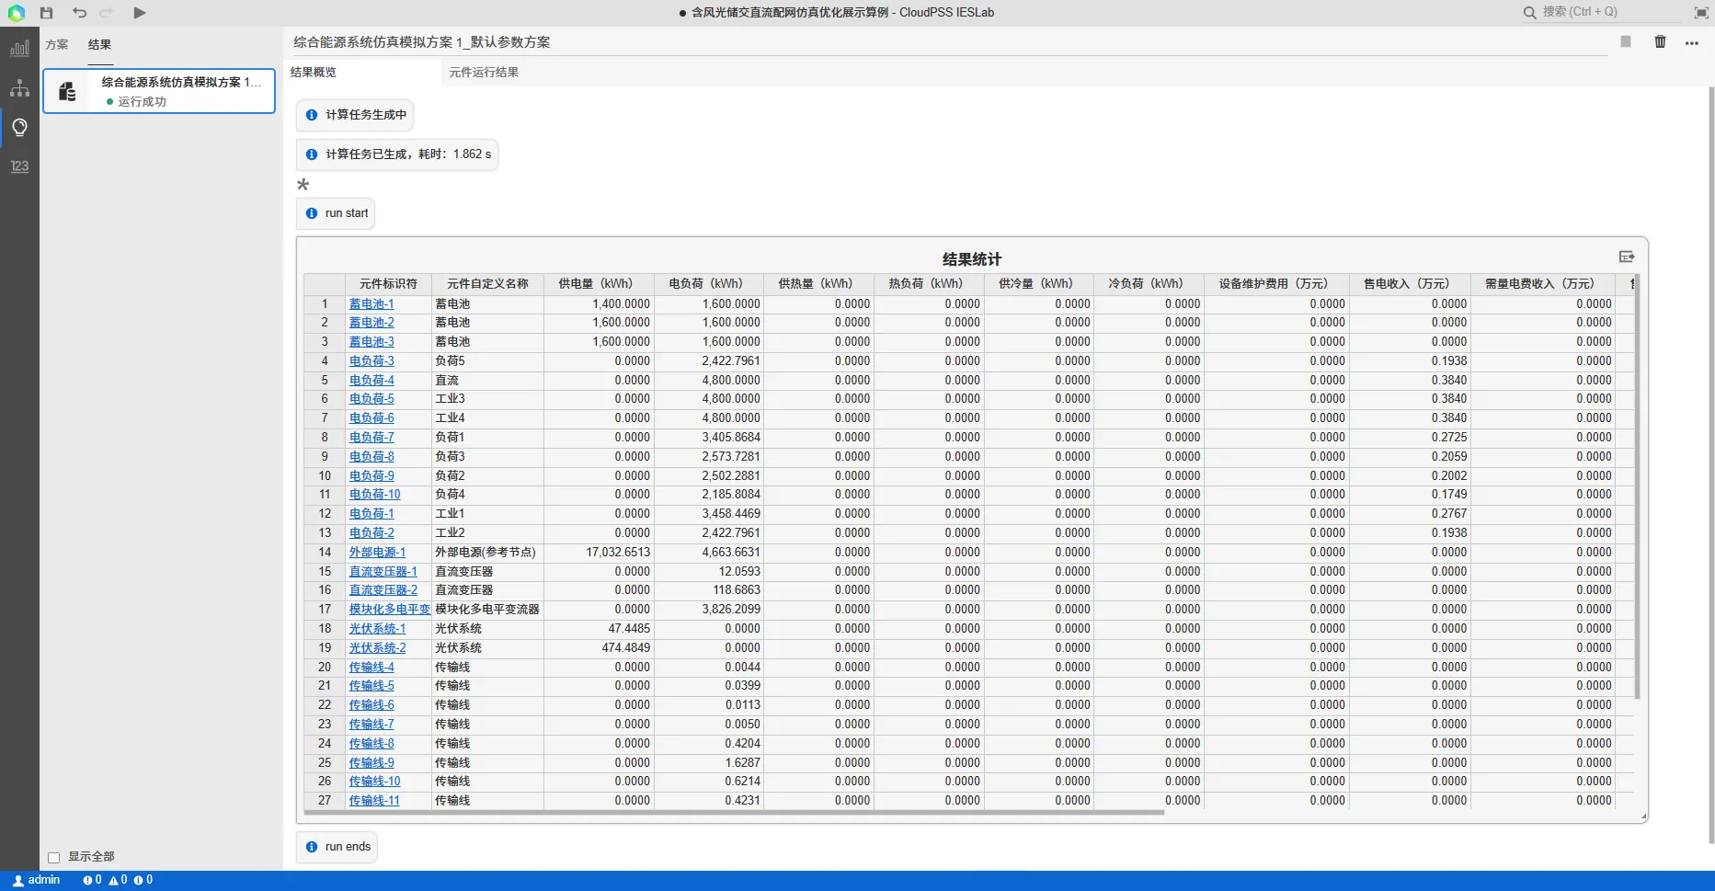Open the 传输线-11 link
Viewport: 1715px width, 891px height.
(x=374, y=801)
